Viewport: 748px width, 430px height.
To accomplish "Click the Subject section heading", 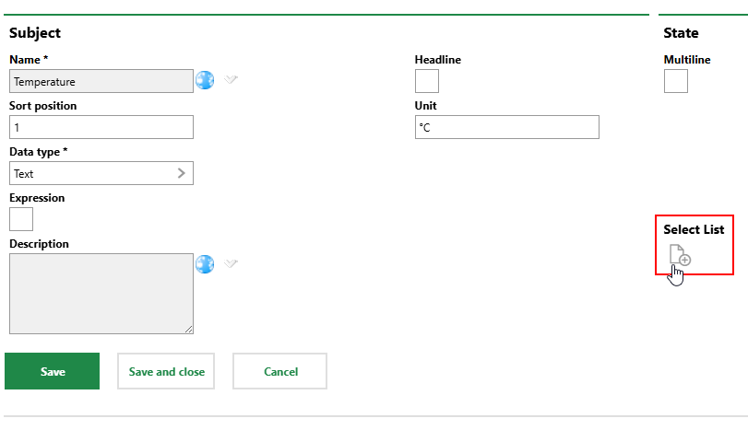I will point(35,33).
